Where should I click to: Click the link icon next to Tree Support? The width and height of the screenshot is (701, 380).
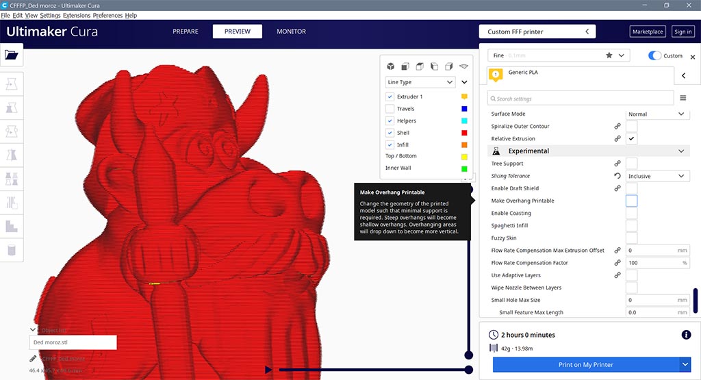coord(617,164)
